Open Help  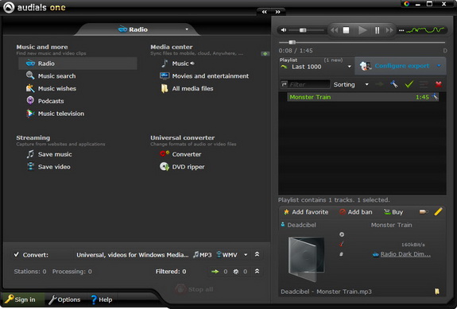point(102,299)
